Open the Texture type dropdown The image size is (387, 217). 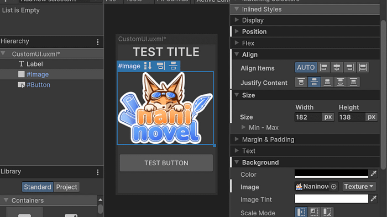coord(359,187)
